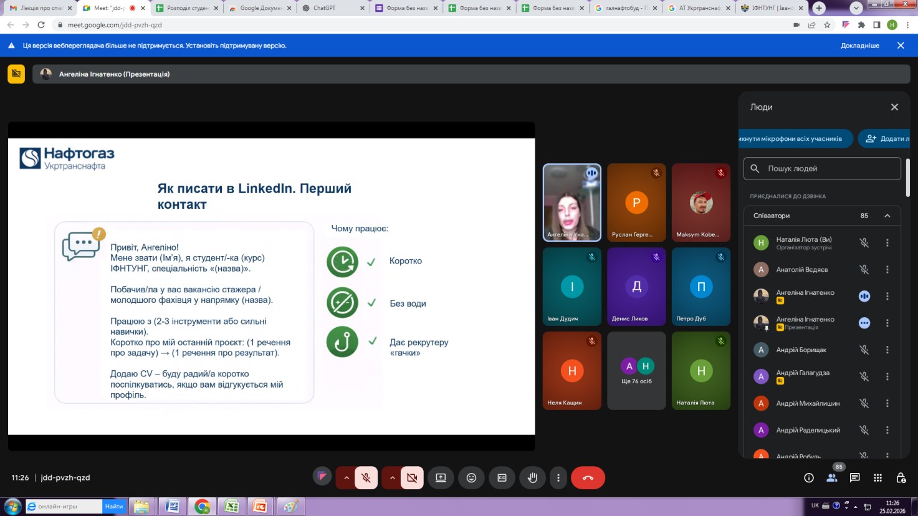Open host controls lock icon

(x=901, y=478)
